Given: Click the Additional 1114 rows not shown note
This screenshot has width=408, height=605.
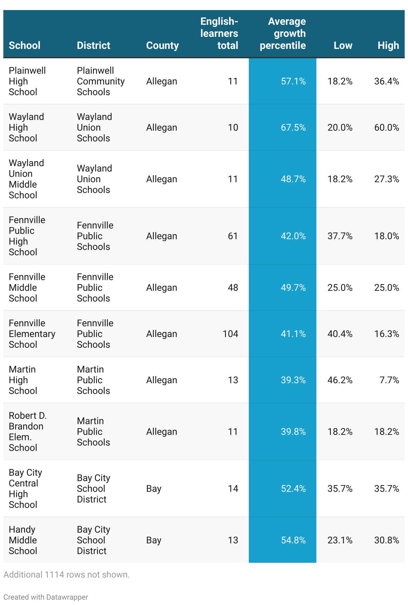Looking at the screenshot, I should (67, 575).
